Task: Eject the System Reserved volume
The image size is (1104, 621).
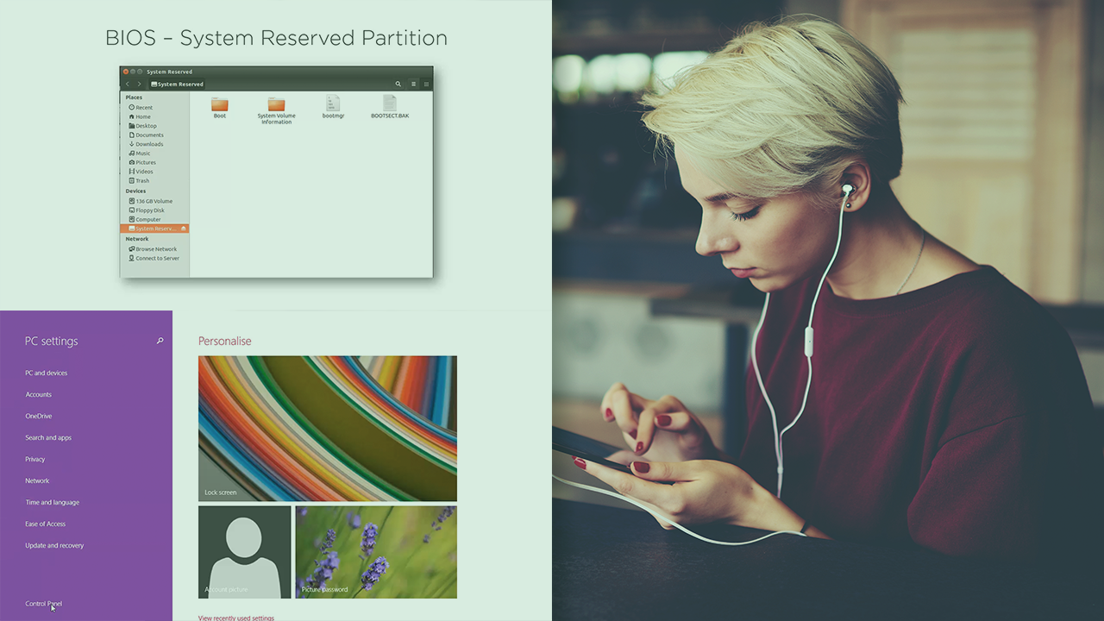Action: 184,229
